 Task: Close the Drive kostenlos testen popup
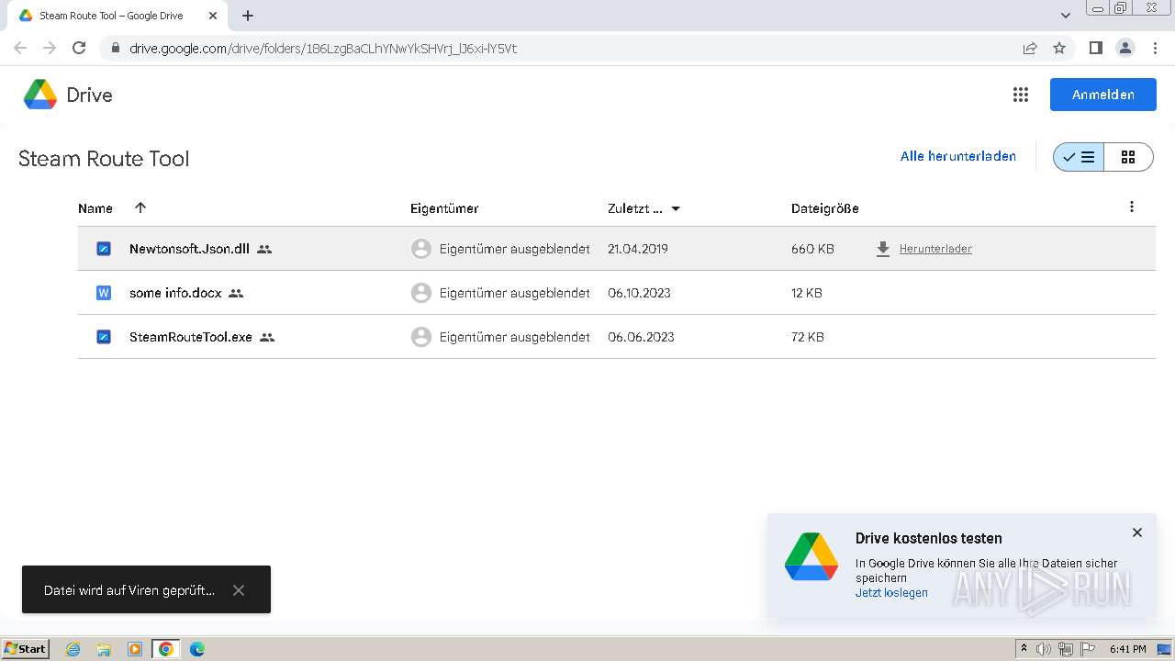pos(1137,532)
